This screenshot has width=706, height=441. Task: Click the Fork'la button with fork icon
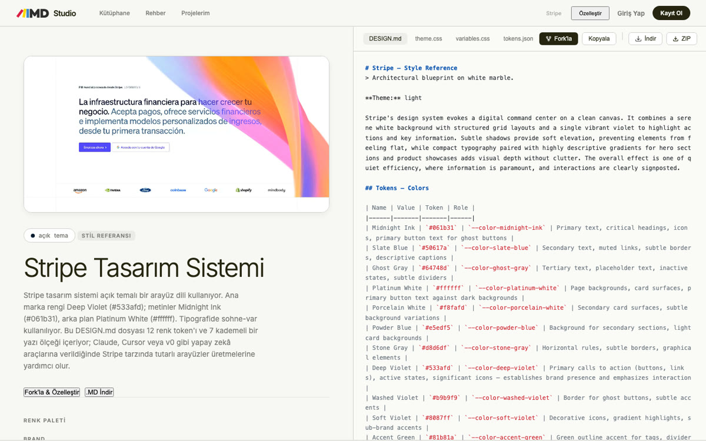coord(559,39)
